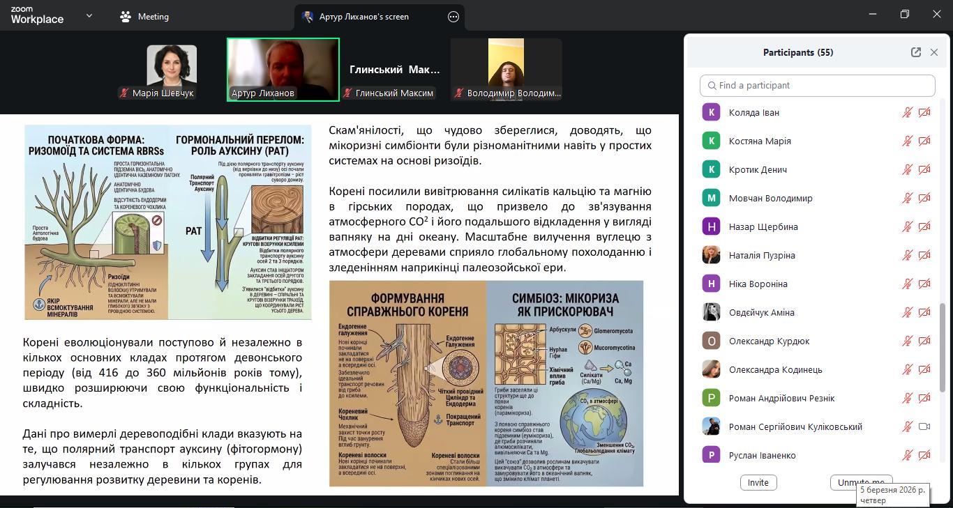Click the muted mic icon for Олександр Курдюк
The width and height of the screenshot is (953, 508).
(x=907, y=341)
